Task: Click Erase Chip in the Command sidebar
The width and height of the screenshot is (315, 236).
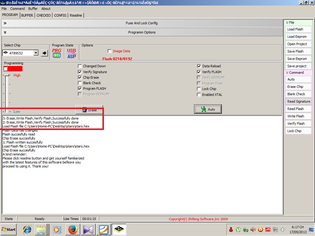Action: (x=298, y=87)
